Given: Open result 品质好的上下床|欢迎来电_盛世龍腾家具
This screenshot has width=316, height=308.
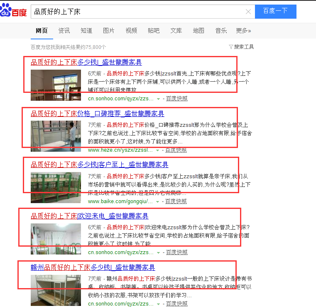Looking at the screenshot, I should click(90, 216).
